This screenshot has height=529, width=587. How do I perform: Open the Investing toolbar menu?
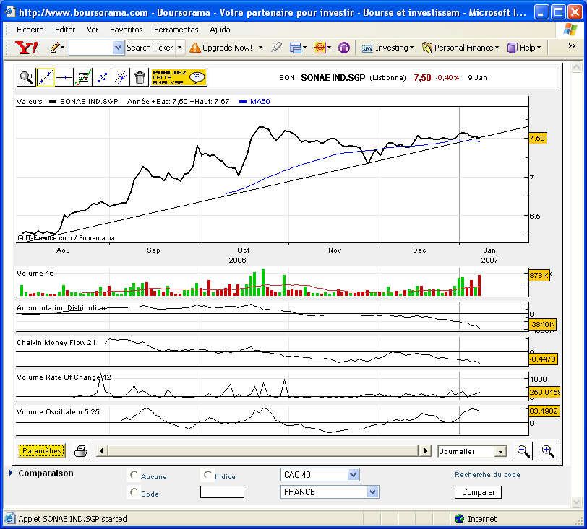[387, 48]
